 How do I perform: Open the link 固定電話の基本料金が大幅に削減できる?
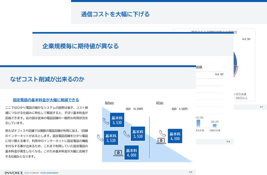[46, 100]
